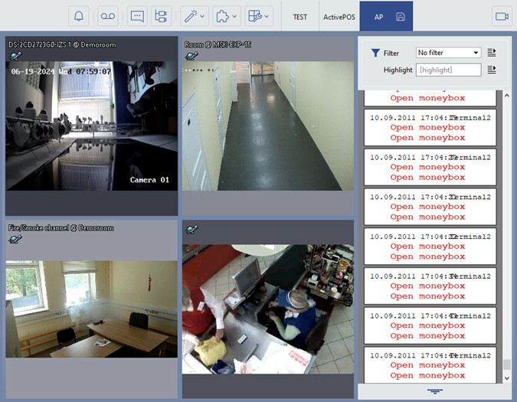The height and width of the screenshot is (402, 517).
Task: Click the list icon beside Highlight field
Action: [x=492, y=70]
